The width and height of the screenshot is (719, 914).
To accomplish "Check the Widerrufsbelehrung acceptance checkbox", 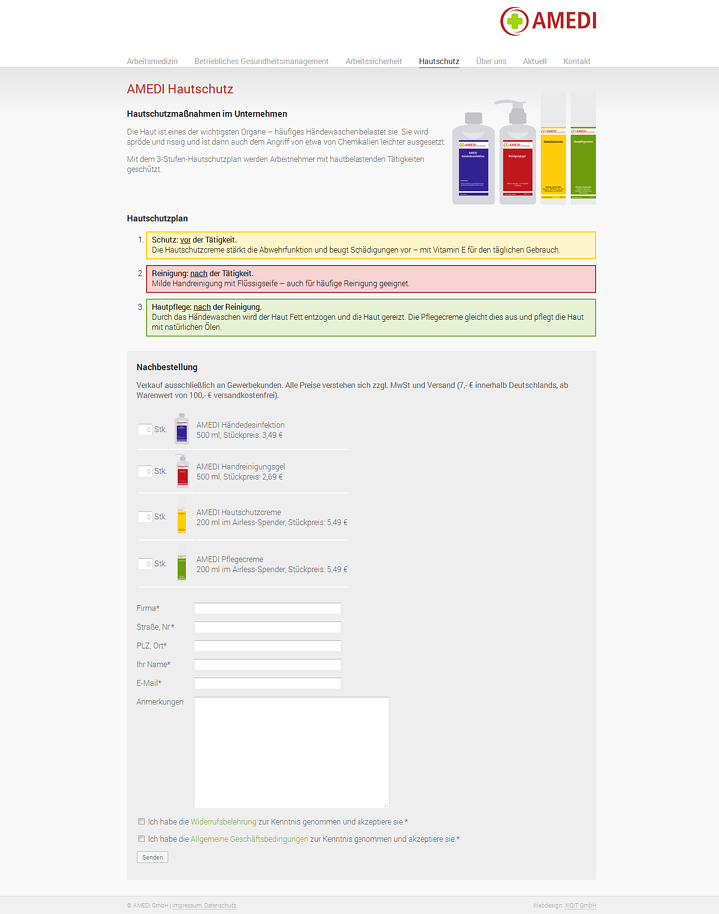I will (x=141, y=821).
